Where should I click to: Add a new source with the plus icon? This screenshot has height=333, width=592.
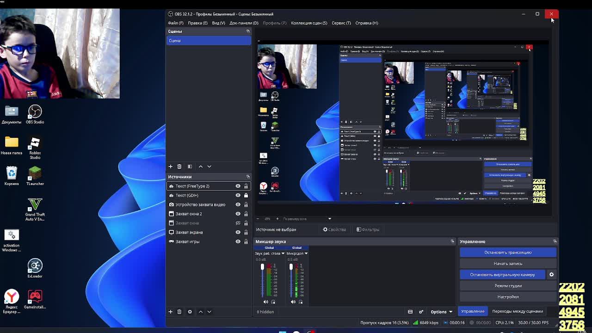[x=170, y=312]
